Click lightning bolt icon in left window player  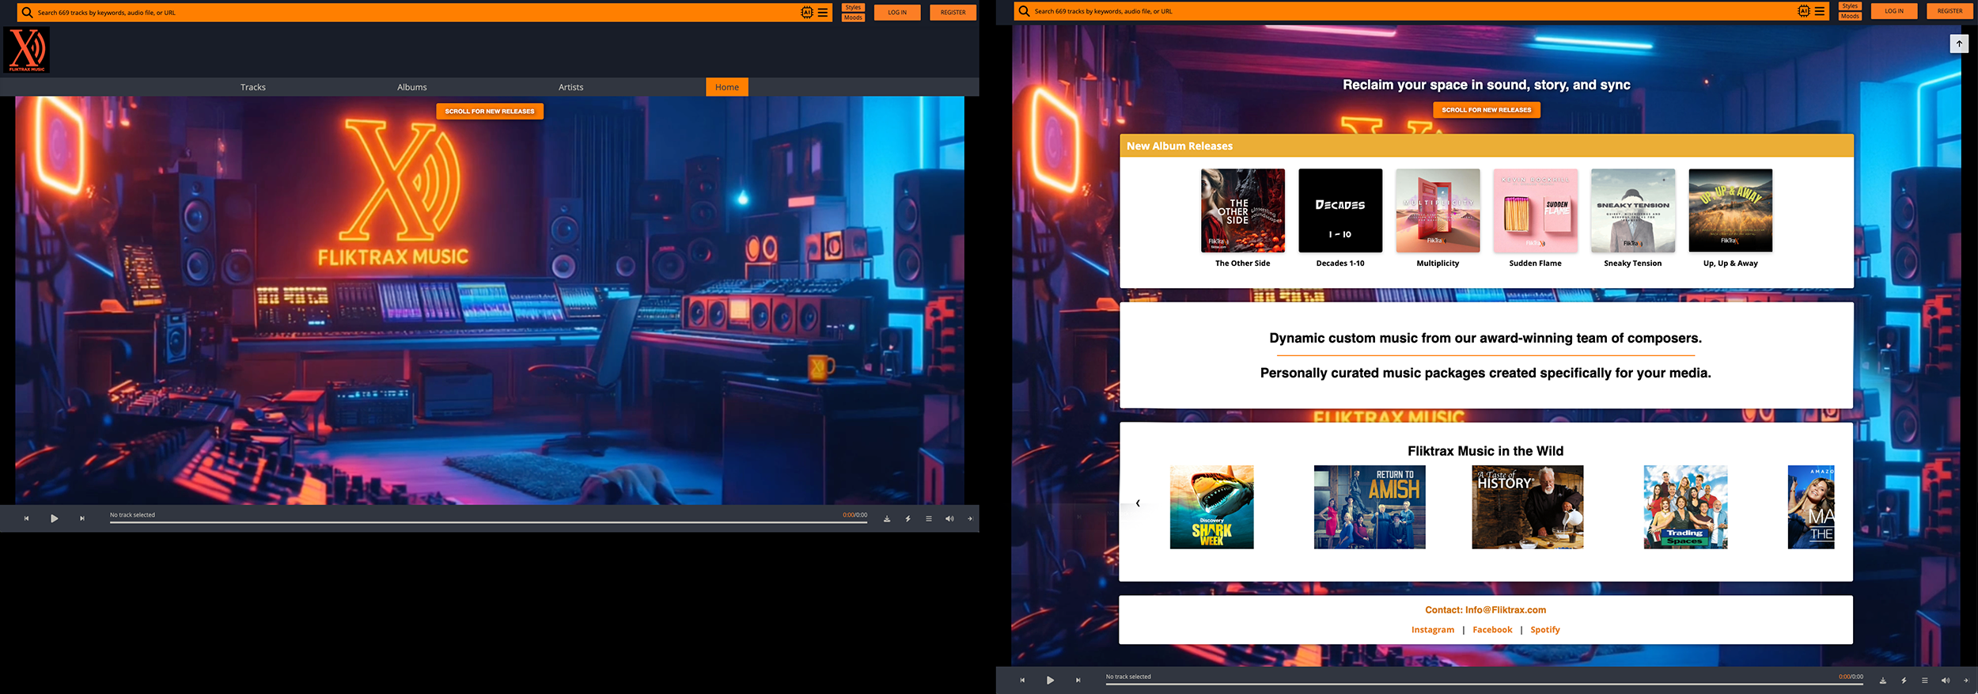(908, 519)
